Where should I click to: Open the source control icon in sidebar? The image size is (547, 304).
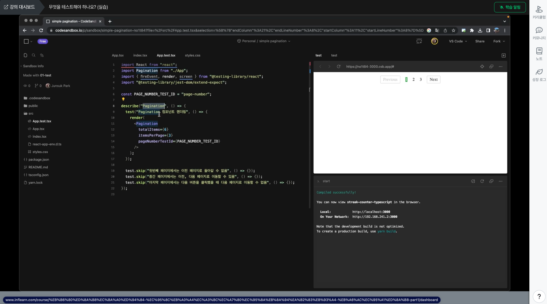coord(42,55)
